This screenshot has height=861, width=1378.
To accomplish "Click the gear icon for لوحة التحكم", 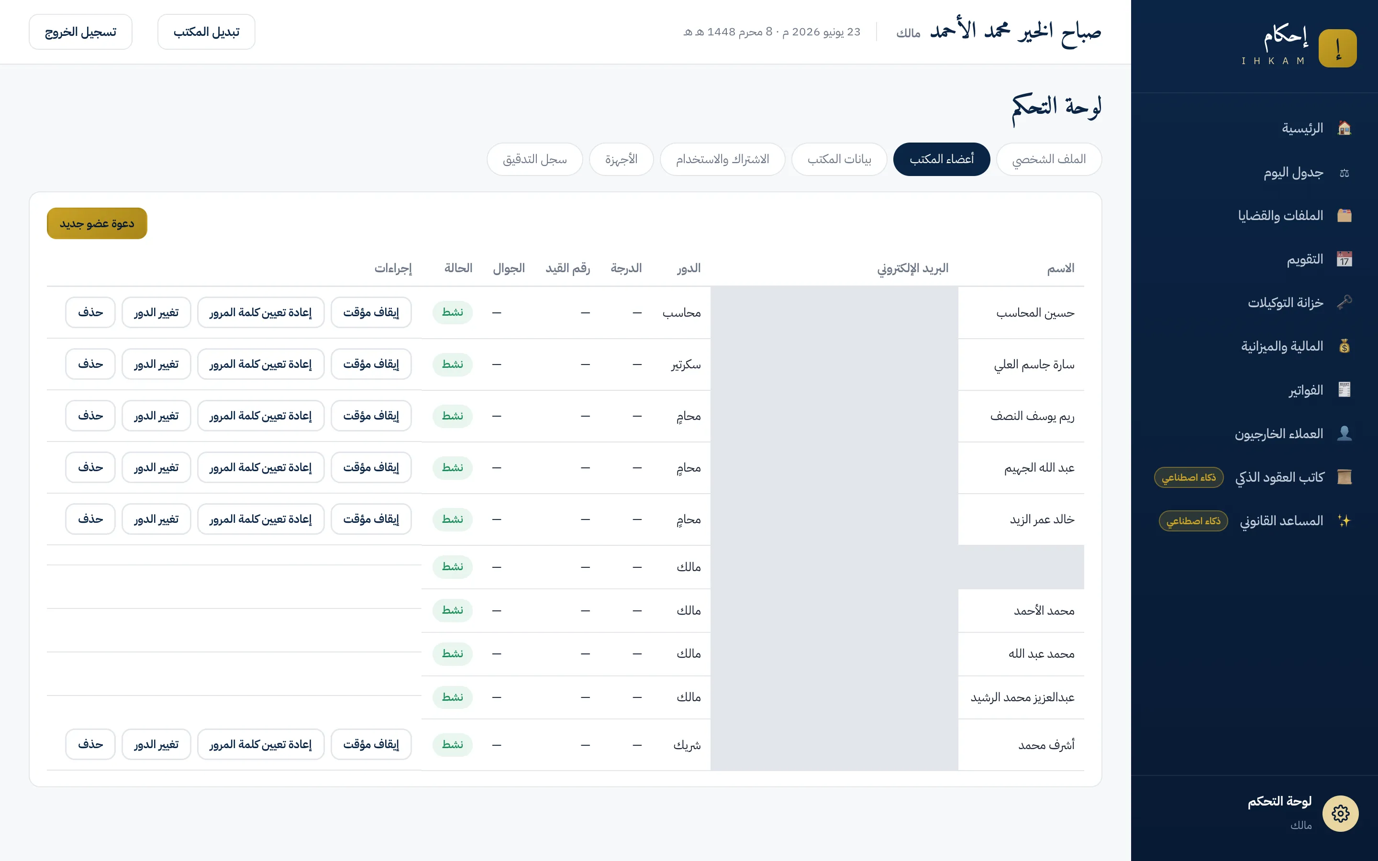I will point(1340,813).
